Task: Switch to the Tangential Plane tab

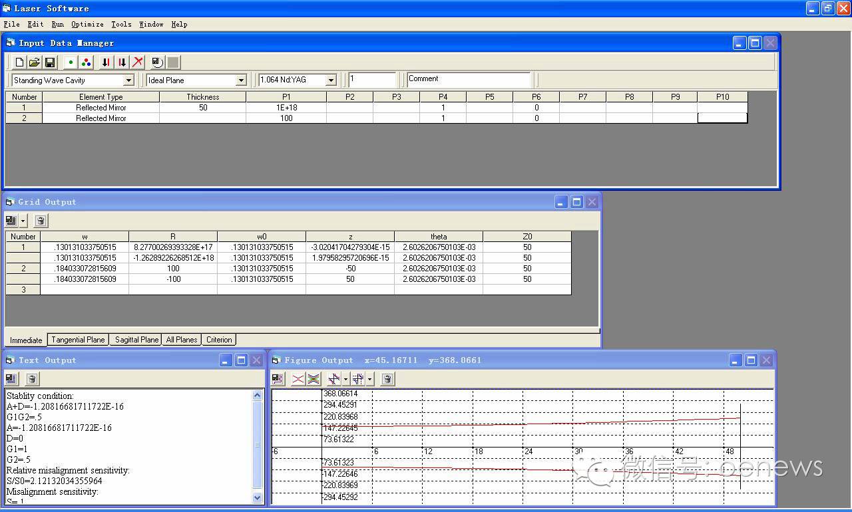Action: pos(78,340)
